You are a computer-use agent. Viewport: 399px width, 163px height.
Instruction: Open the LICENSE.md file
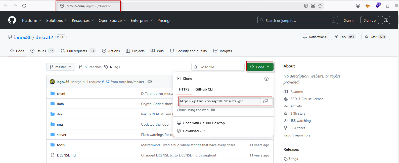tap(66, 155)
